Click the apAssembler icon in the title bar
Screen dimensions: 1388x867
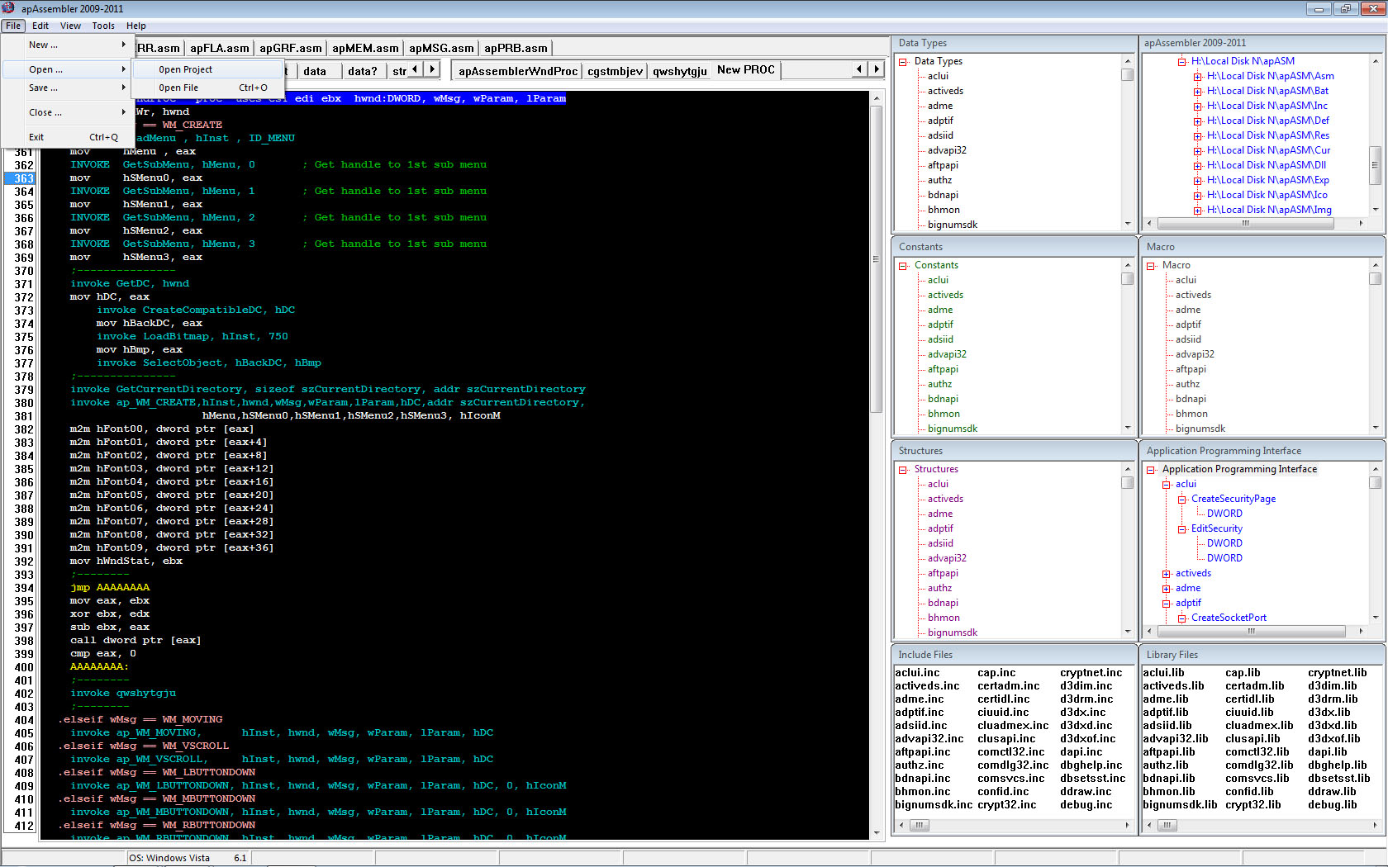(x=8, y=8)
